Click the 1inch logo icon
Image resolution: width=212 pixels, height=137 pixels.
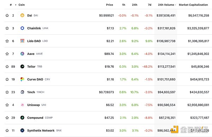coord(22,92)
